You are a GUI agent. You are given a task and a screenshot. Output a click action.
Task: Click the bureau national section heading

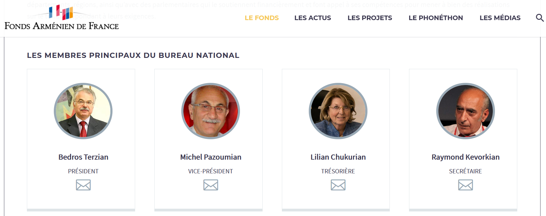[133, 55]
